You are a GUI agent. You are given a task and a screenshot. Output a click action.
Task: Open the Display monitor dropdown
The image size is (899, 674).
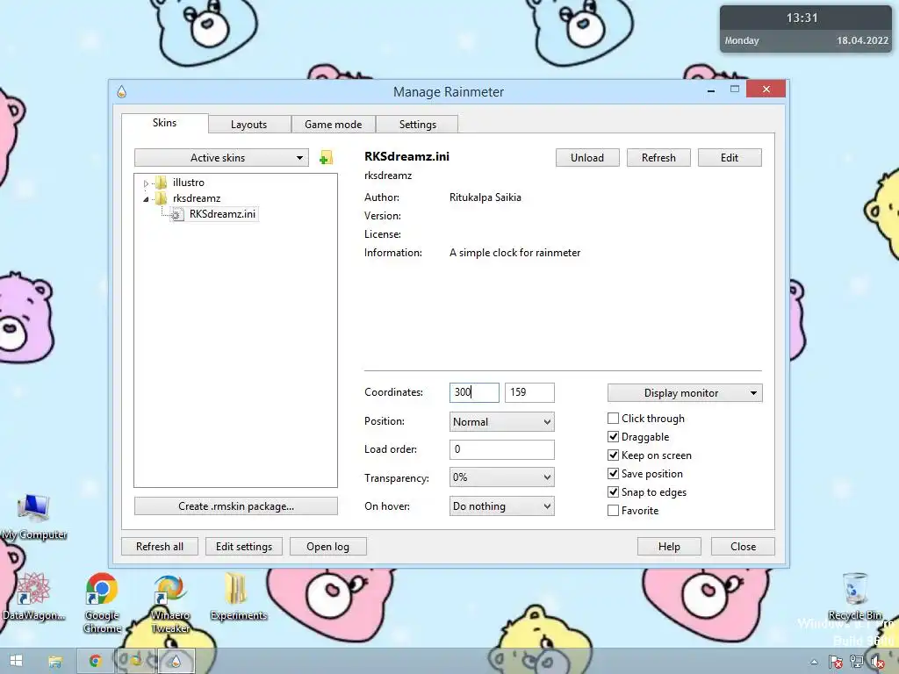coord(685,393)
